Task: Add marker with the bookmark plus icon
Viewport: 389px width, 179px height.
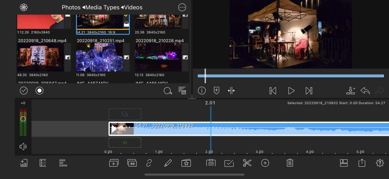Action: click(216, 90)
